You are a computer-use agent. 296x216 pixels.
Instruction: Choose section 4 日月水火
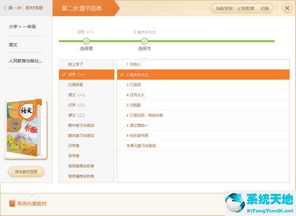pyautogui.click(x=203, y=95)
